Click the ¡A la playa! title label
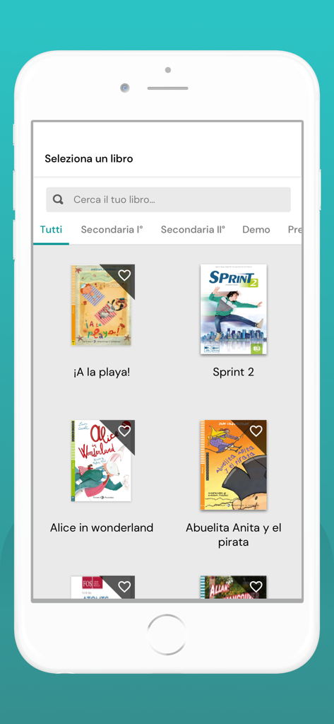334x724 pixels. coord(102,372)
